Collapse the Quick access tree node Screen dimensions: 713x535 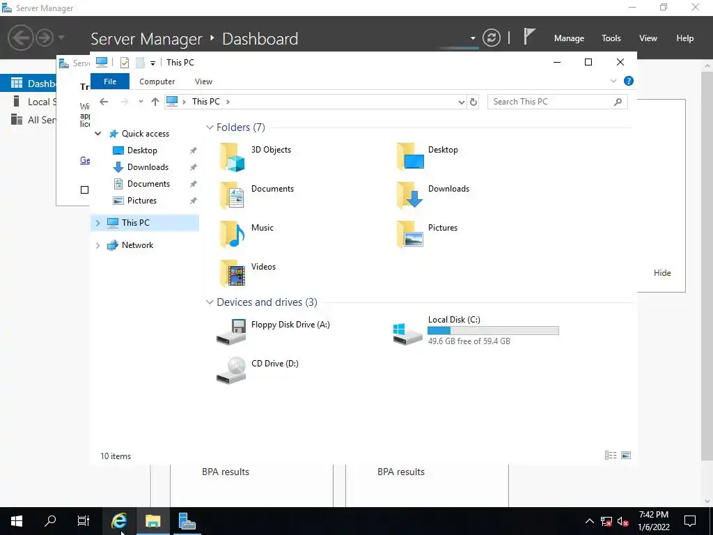pyautogui.click(x=97, y=134)
